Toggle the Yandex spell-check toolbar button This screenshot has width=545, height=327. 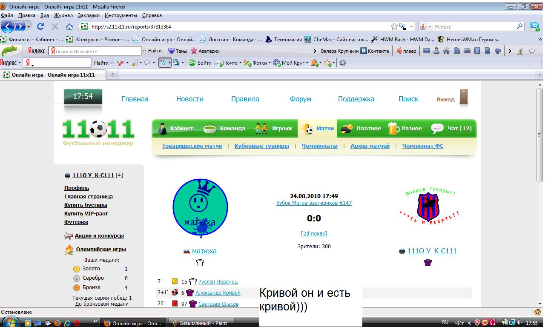pyautogui.click(x=163, y=63)
